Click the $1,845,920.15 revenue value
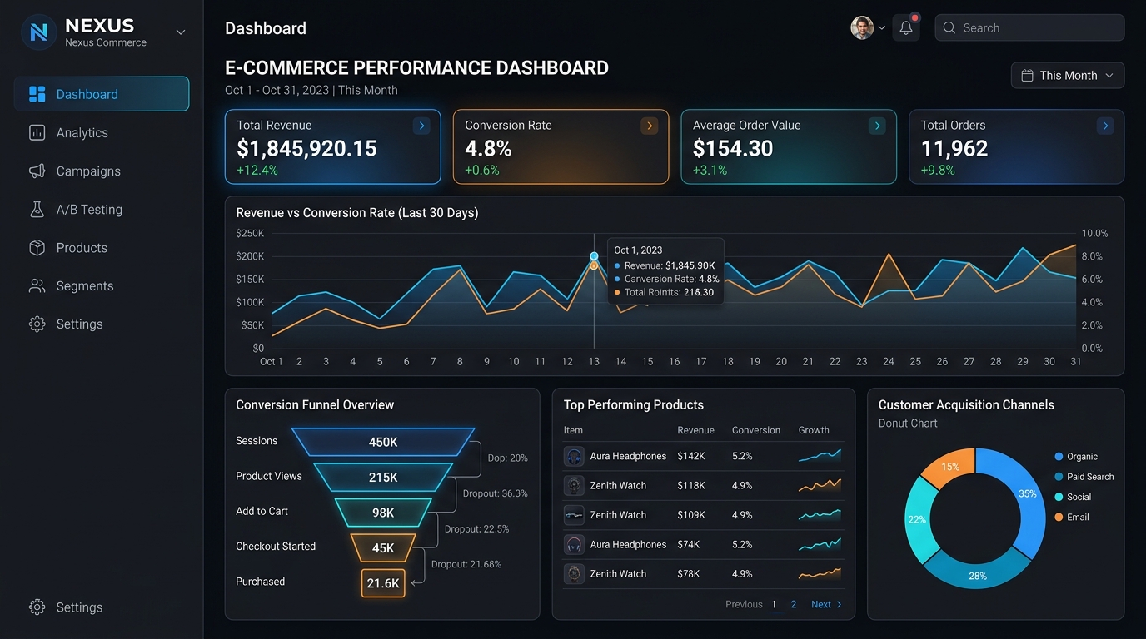Screen dimensions: 1146x639 306,149
